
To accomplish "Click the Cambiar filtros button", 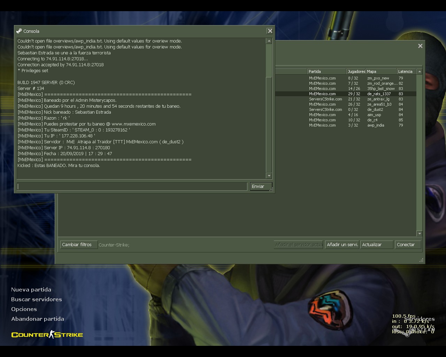I will pos(79,245).
